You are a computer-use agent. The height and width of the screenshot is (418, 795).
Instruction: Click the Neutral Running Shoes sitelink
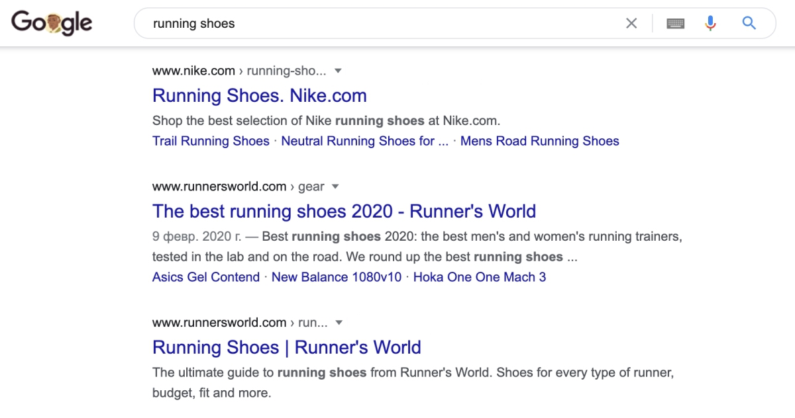[365, 141]
